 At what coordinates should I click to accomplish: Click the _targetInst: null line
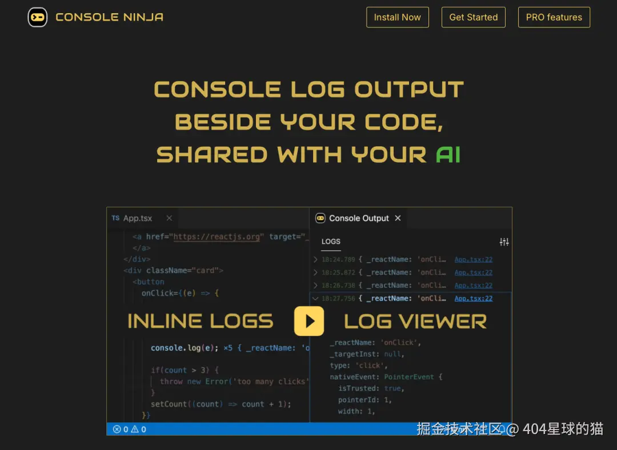tap(367, 354)
